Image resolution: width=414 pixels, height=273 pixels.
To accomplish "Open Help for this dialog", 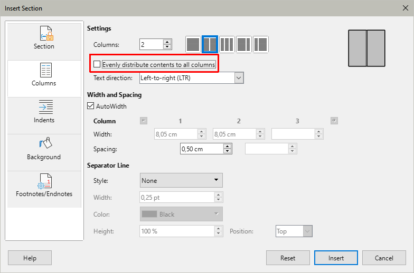I will [30, 258].
